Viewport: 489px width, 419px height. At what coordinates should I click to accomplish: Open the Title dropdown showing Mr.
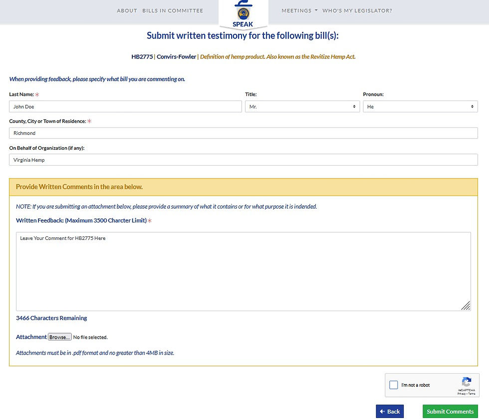[302, 107]
